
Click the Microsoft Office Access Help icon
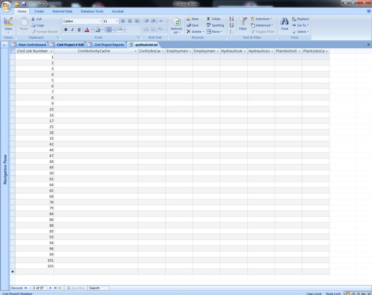click(x=369, y=11)
